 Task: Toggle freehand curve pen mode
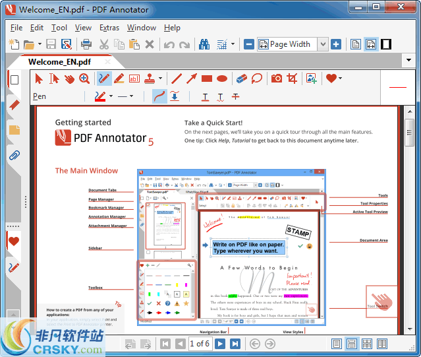159,96
